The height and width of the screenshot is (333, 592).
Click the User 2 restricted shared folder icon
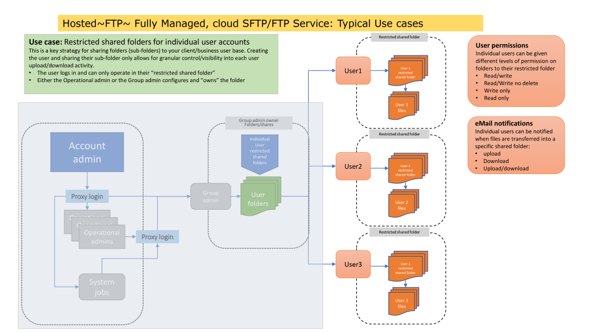coord(408,168)
